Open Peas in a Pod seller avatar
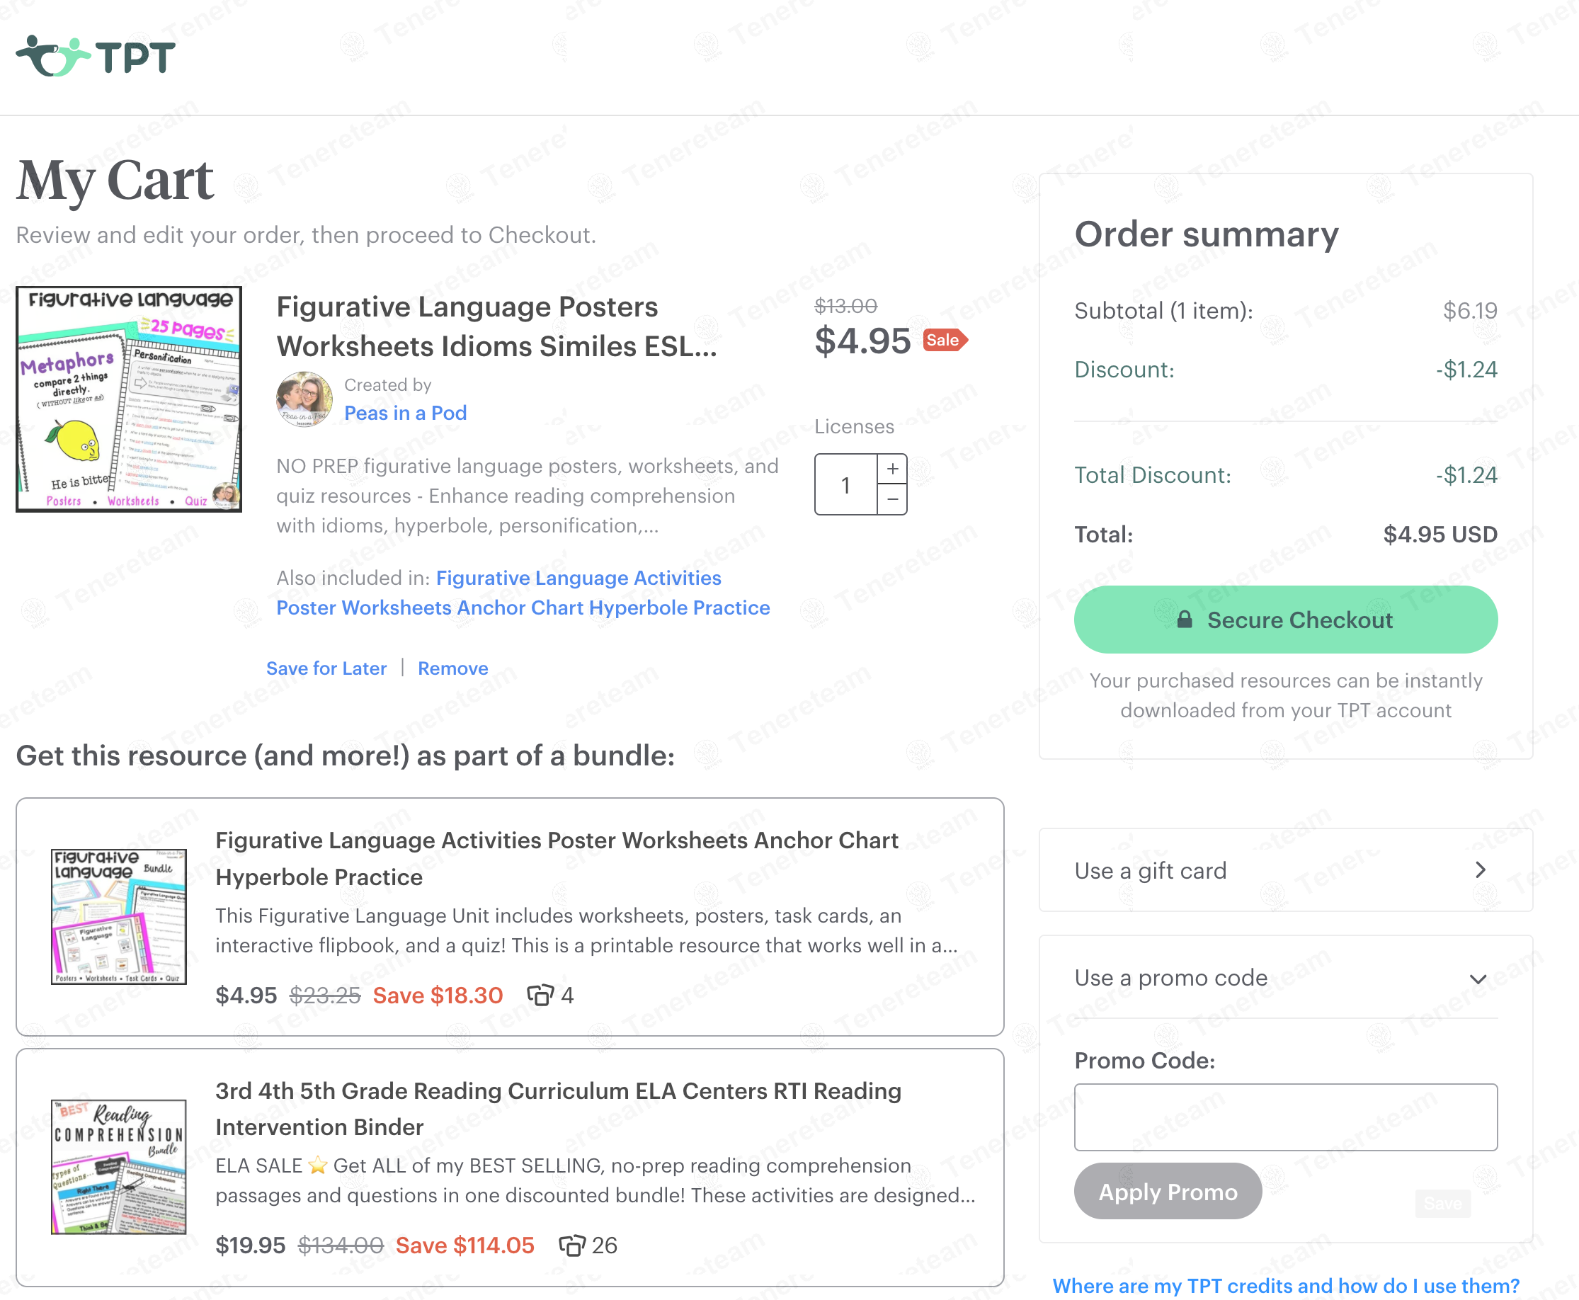1579x1300 pixels. [304, 399]
